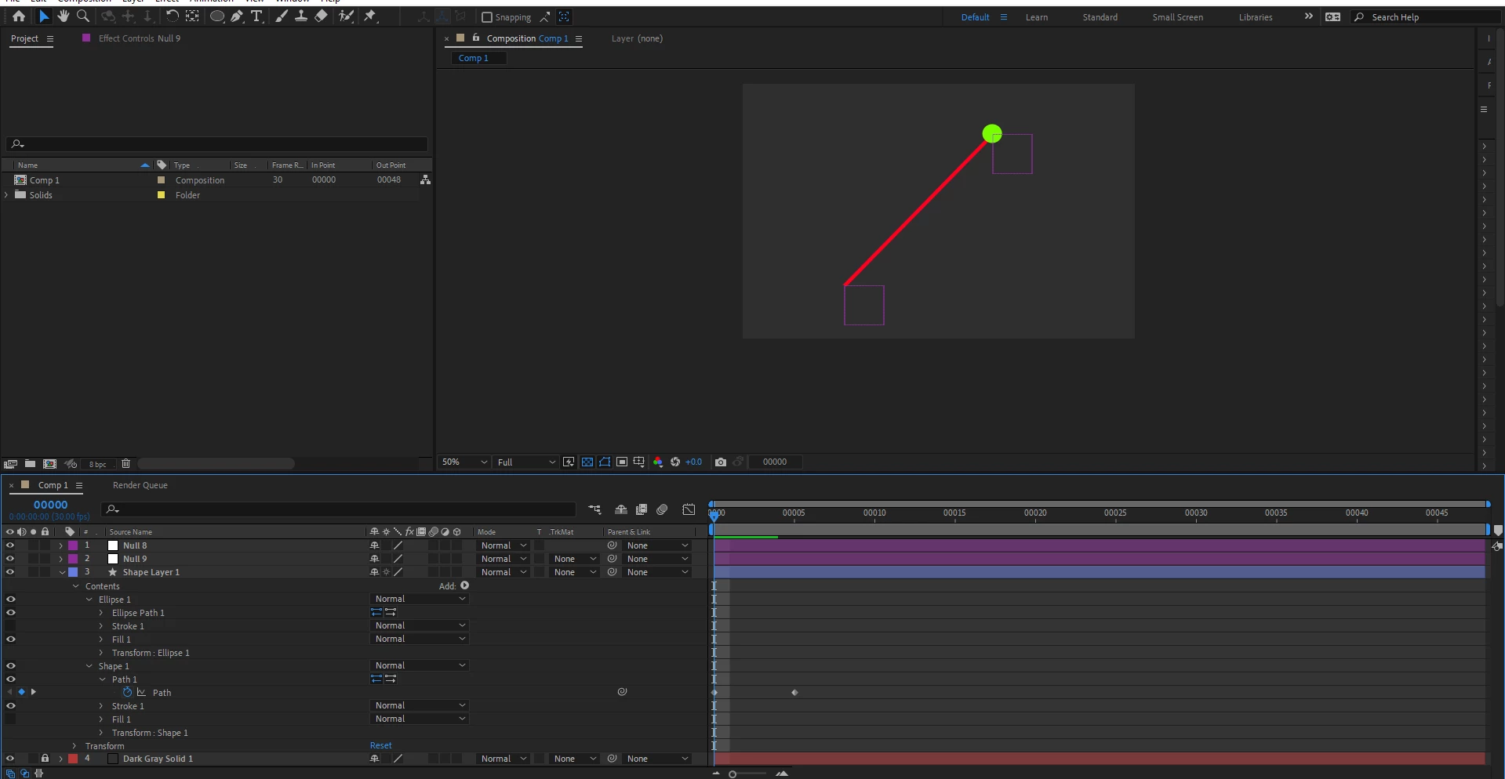This screenshot has height=779, width=1505.
Task: Open the Show Channel color menu
Action: pos(658,462)
